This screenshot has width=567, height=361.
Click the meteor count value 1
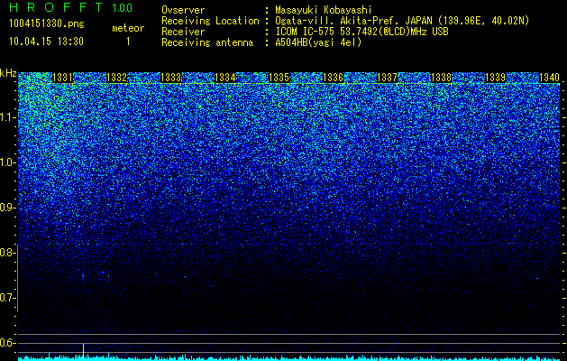(x=128, y=42)
